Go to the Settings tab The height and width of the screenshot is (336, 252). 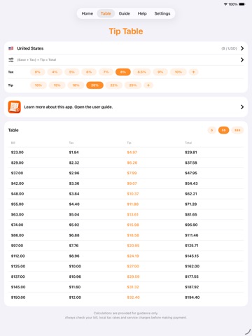pyautogui.click(x=162, y=13)
